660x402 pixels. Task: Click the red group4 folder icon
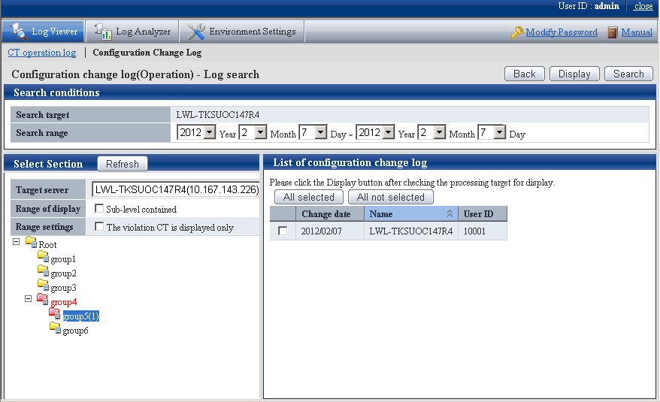point(43,299)
